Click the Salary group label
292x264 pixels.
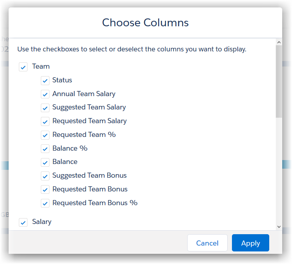42,222
